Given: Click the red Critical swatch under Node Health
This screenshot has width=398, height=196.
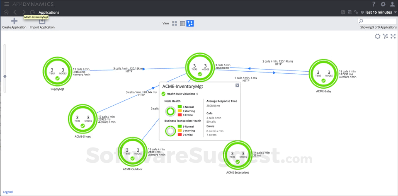Looking at the screenshot, I should click(180, 115).
